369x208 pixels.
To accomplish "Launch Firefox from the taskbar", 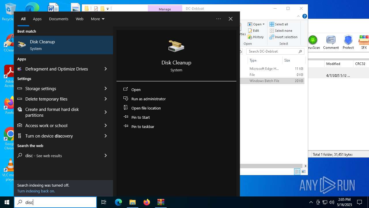I will (x=147, y=202).
